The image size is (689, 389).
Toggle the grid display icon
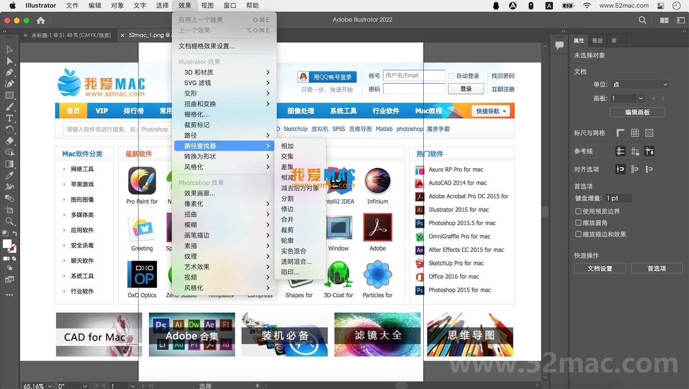[x=635, y=133]
